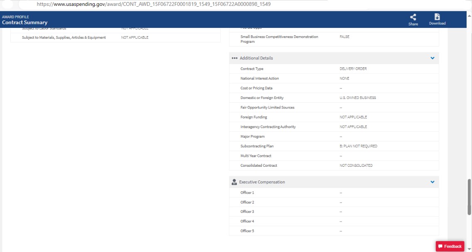Click the National Interest Action label
The image size is (472, 252).
(260, 78)
